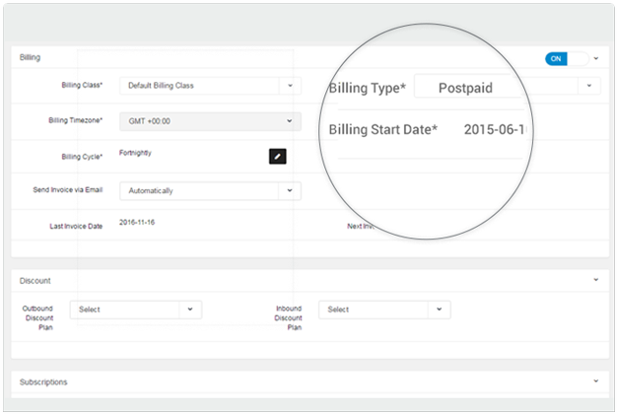Click the Discount section header title
This screenshot has width=617, height=414.
point(35,281)
